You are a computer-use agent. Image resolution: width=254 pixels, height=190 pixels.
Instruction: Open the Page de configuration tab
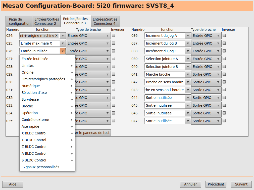(19, 21)
